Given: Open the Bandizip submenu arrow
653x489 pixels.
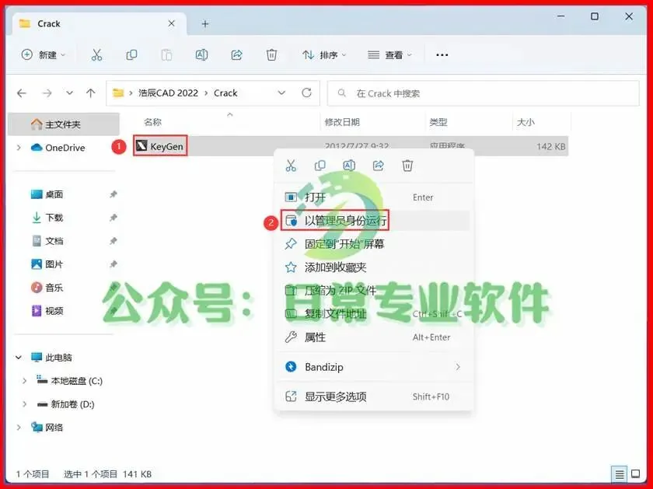Looking at the screenshot, I should [x=458, y=366].
